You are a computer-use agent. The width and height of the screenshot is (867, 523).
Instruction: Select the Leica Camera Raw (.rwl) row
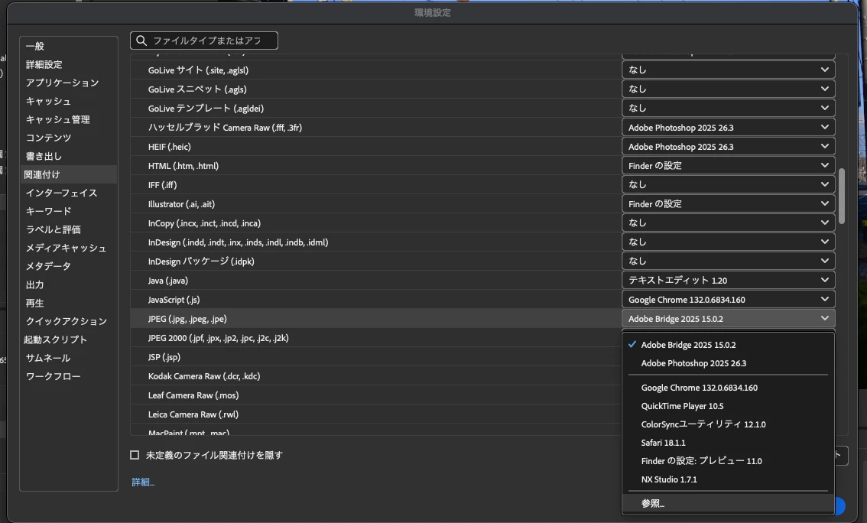point(376,414)
